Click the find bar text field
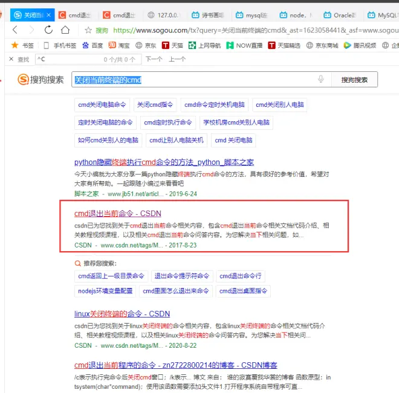Image resolution: width=399 pixels, height=393 pixels. [x=88, y=59]
